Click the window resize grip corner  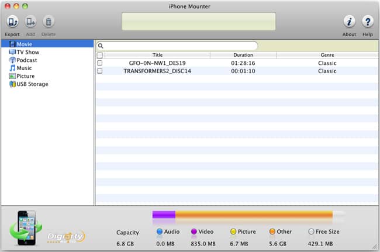(375, 246)
